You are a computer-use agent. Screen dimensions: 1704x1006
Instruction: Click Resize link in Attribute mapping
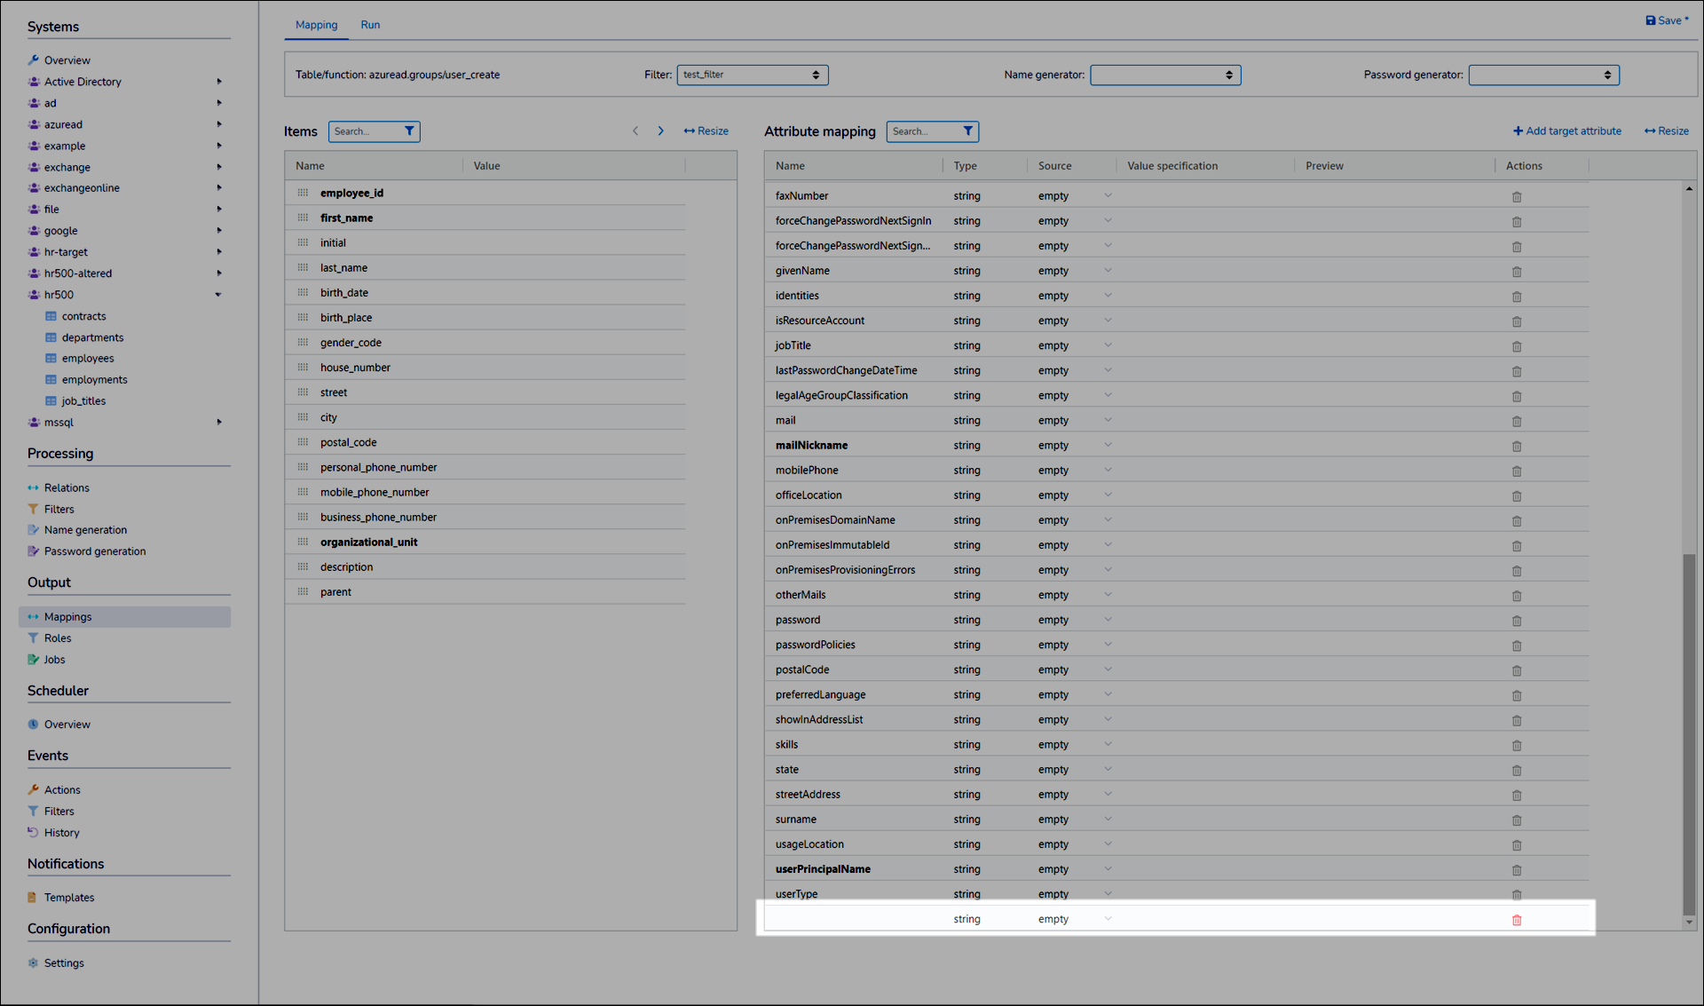[1666, 131]
